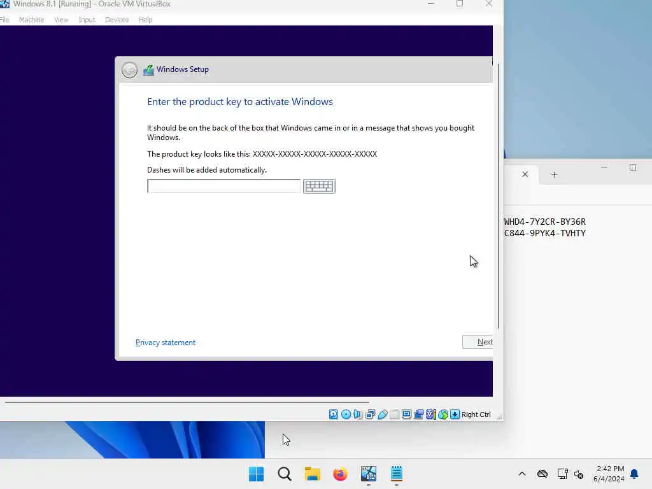Click the audio speaker icon in VirtualBox status bar
This screenshot has width=652, height=489.
(x=358, y=414)
